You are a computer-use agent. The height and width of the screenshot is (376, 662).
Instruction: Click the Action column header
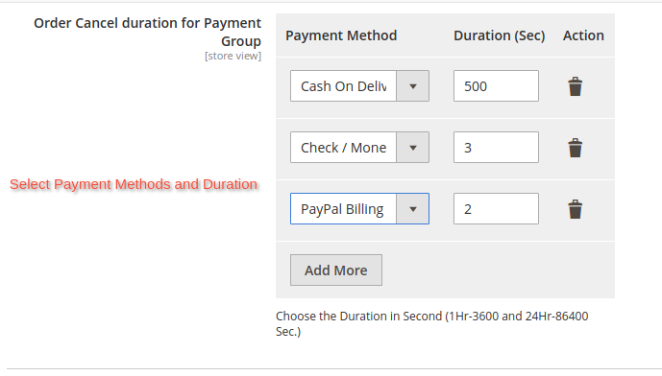point(583,35)
